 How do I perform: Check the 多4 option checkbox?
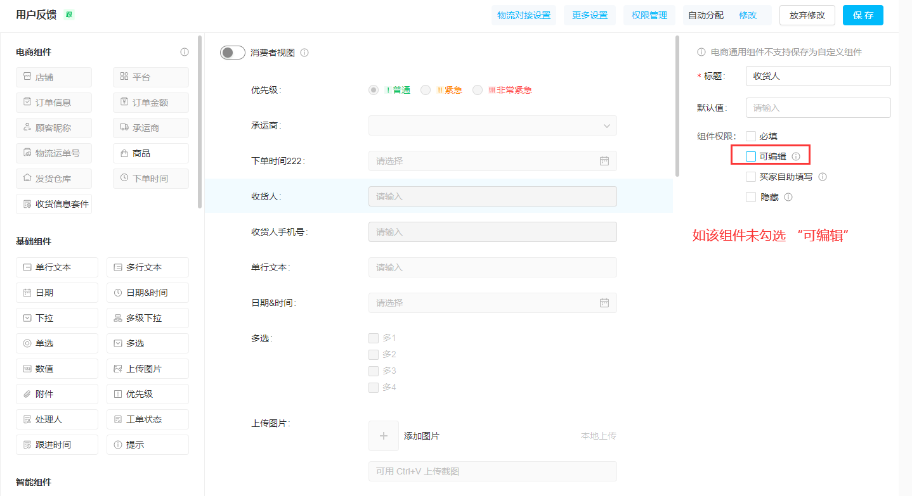point(374,387)
